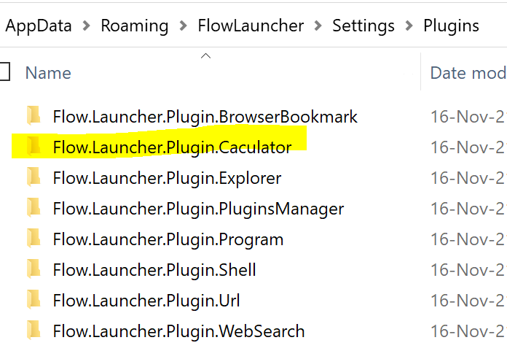The height and width of the screenshot is (359, 507).
Task: Click the Url plugin folder icon
Action: coord(34,300)
